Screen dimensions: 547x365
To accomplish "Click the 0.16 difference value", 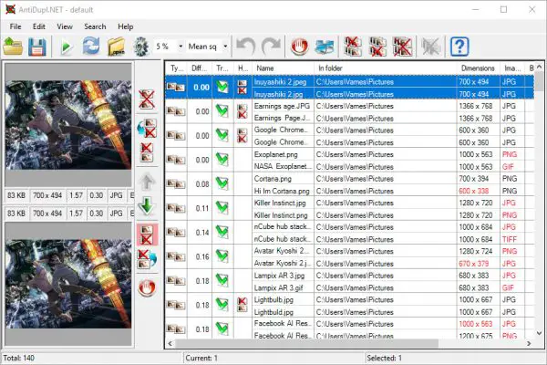I will click(x=202, y=256).
